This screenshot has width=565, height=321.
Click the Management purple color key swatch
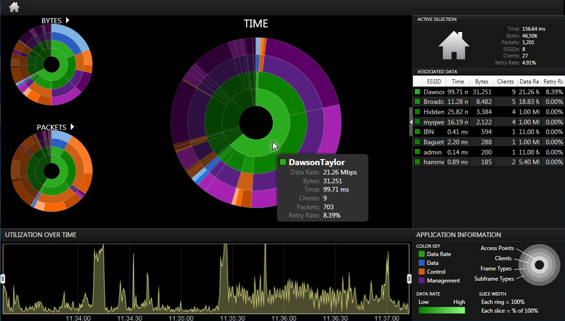click(421, 281)
